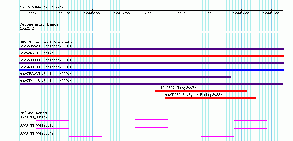This screenshot has height=141, width=293.
Task: Open the USP8|NM_001283049 gene label
Action: [x=37, y=133]
